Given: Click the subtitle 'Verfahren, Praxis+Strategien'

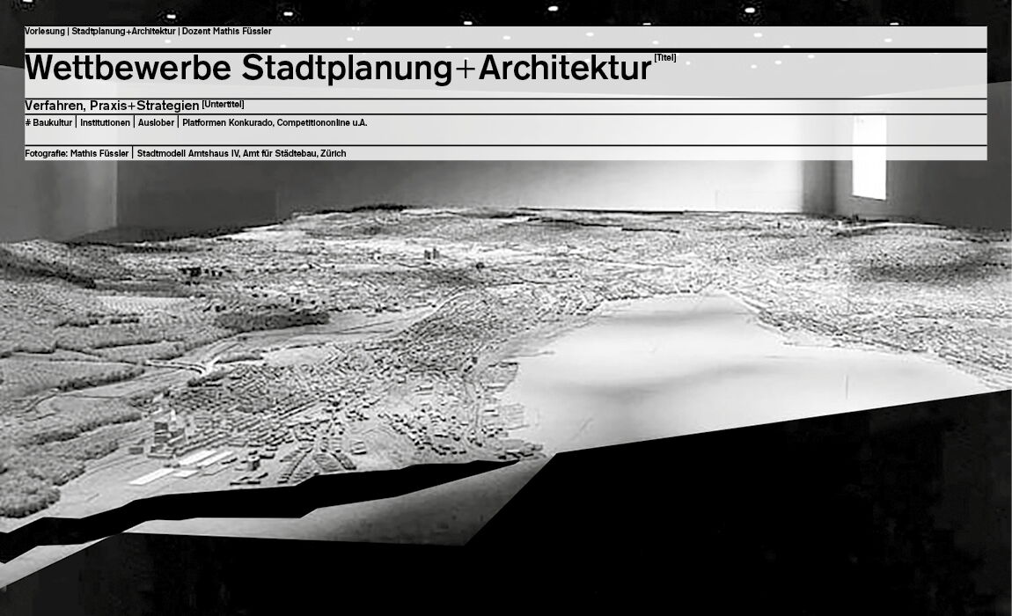Looking at the screenshot, I should pos(113,106).
